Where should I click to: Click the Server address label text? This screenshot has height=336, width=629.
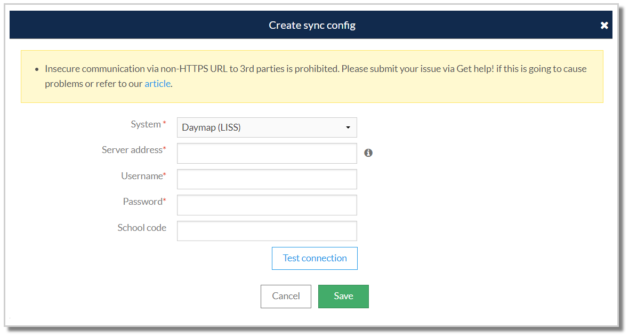point(132,150)
